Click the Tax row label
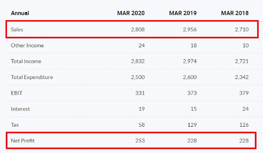 tap(15, 125)
